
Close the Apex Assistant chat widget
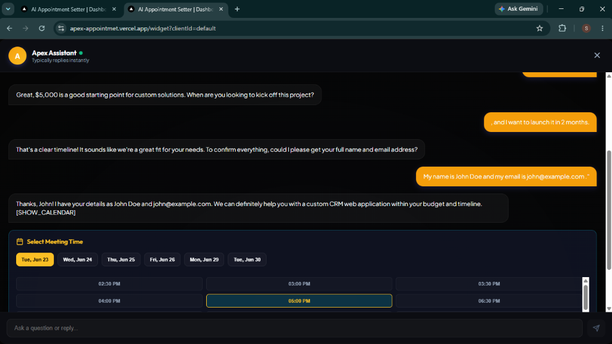(x=597, y=56)
